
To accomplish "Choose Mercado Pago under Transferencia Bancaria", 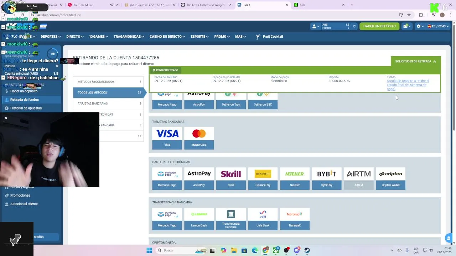I will pos(167,219).
